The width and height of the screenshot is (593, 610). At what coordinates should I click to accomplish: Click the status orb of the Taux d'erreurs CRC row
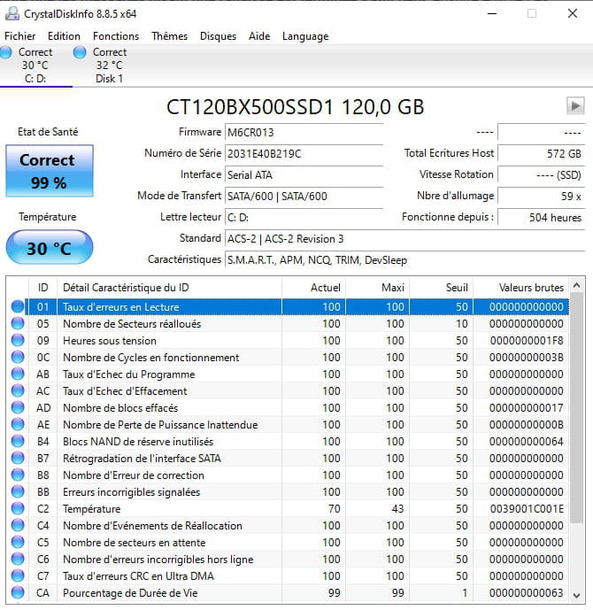pos(18,575)
